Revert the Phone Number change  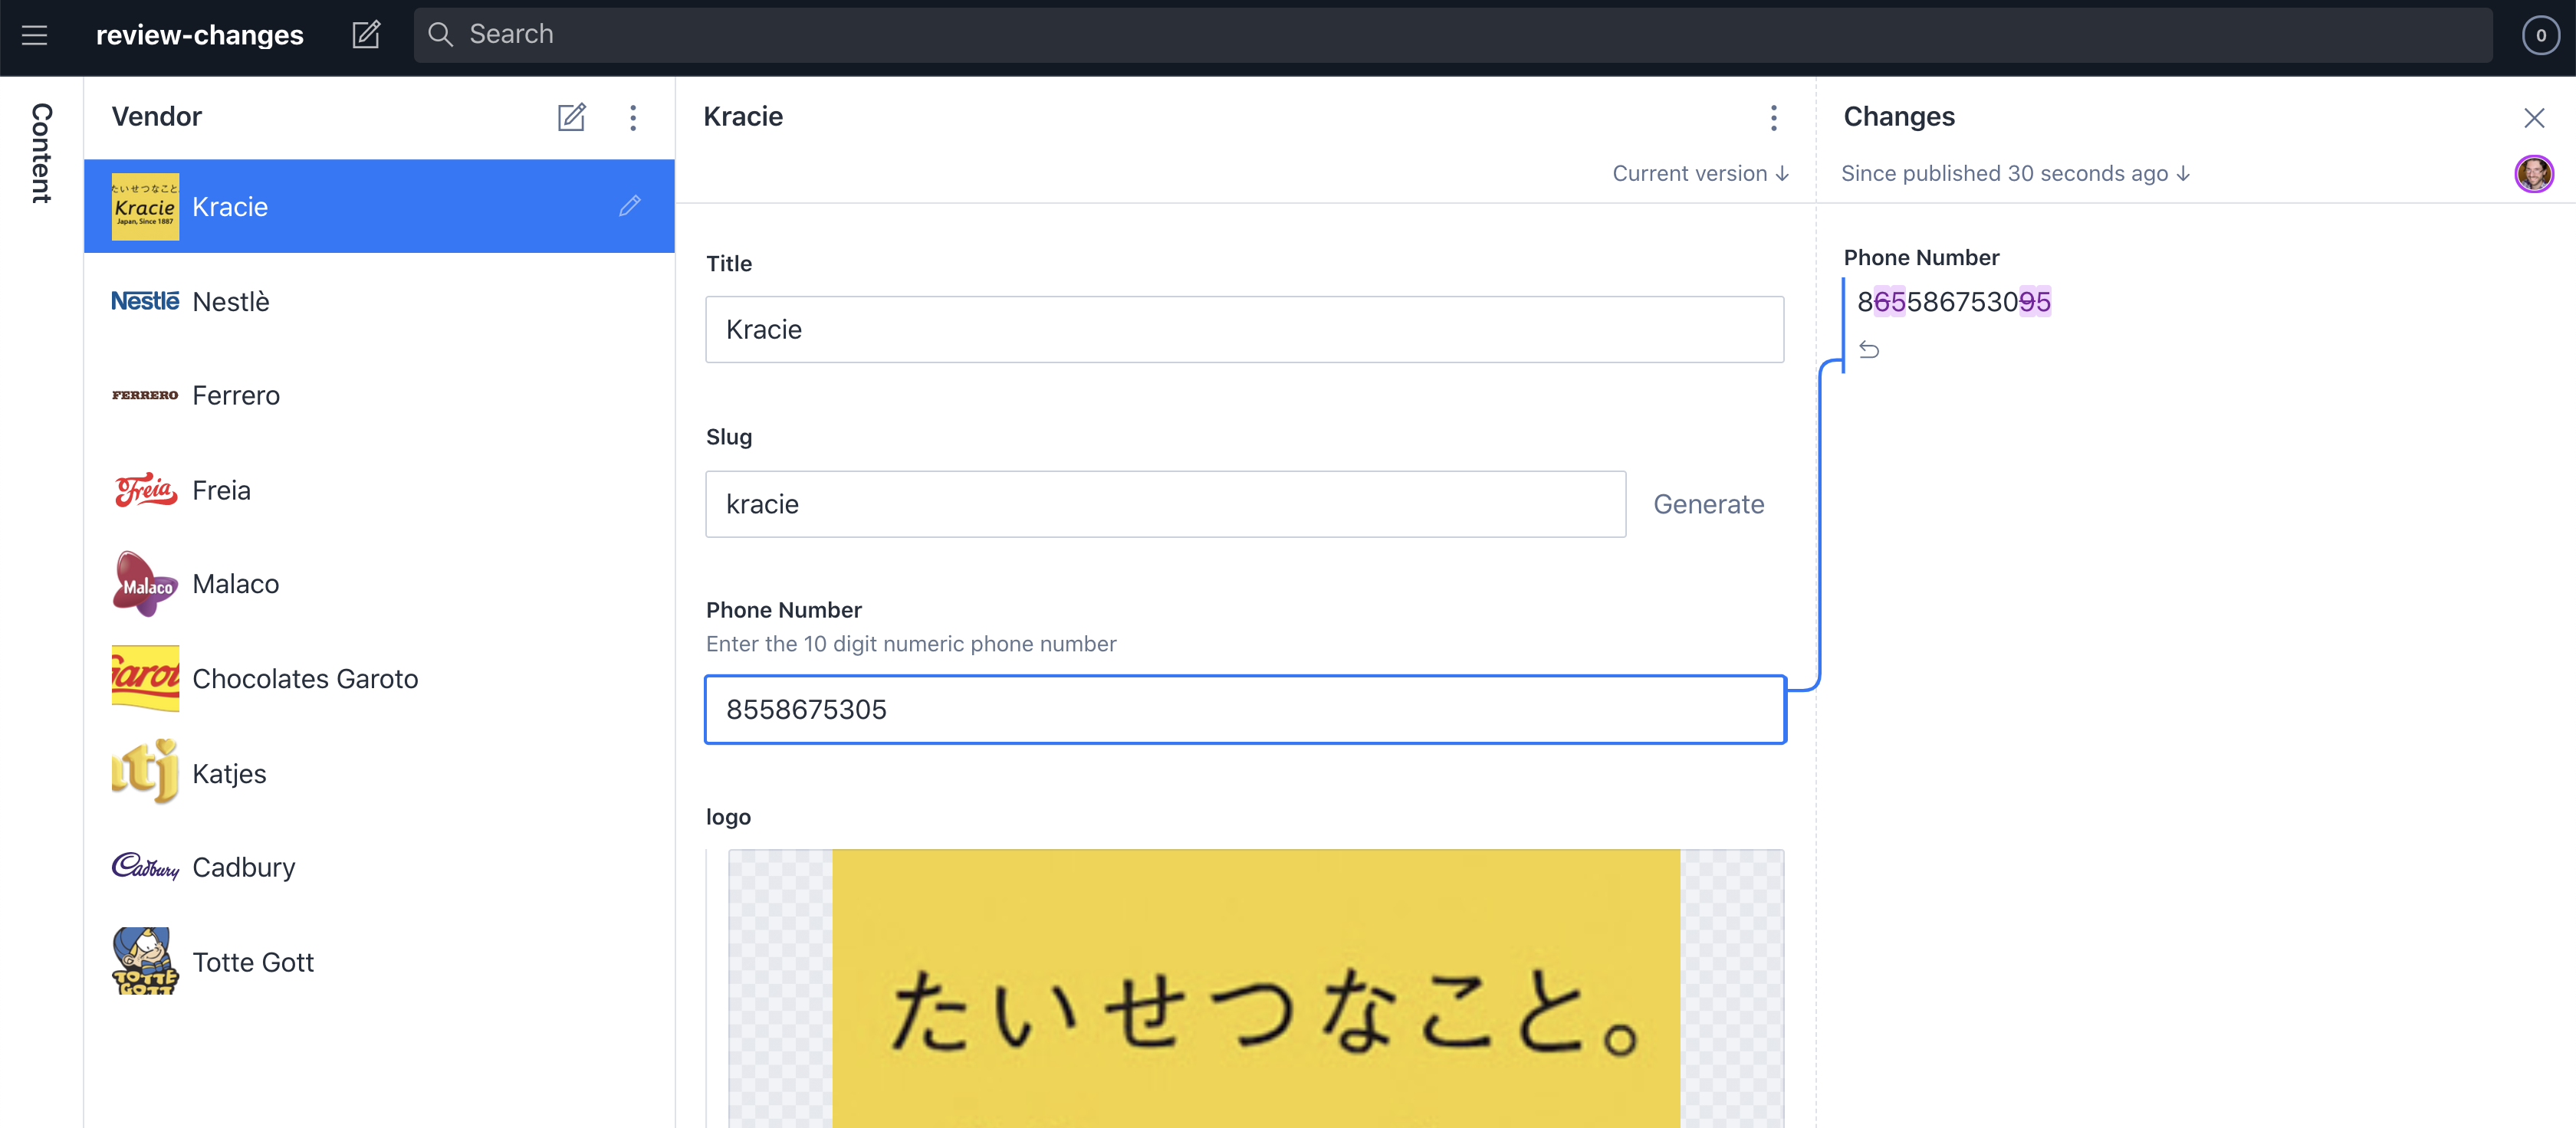(x=1868, y=349)
